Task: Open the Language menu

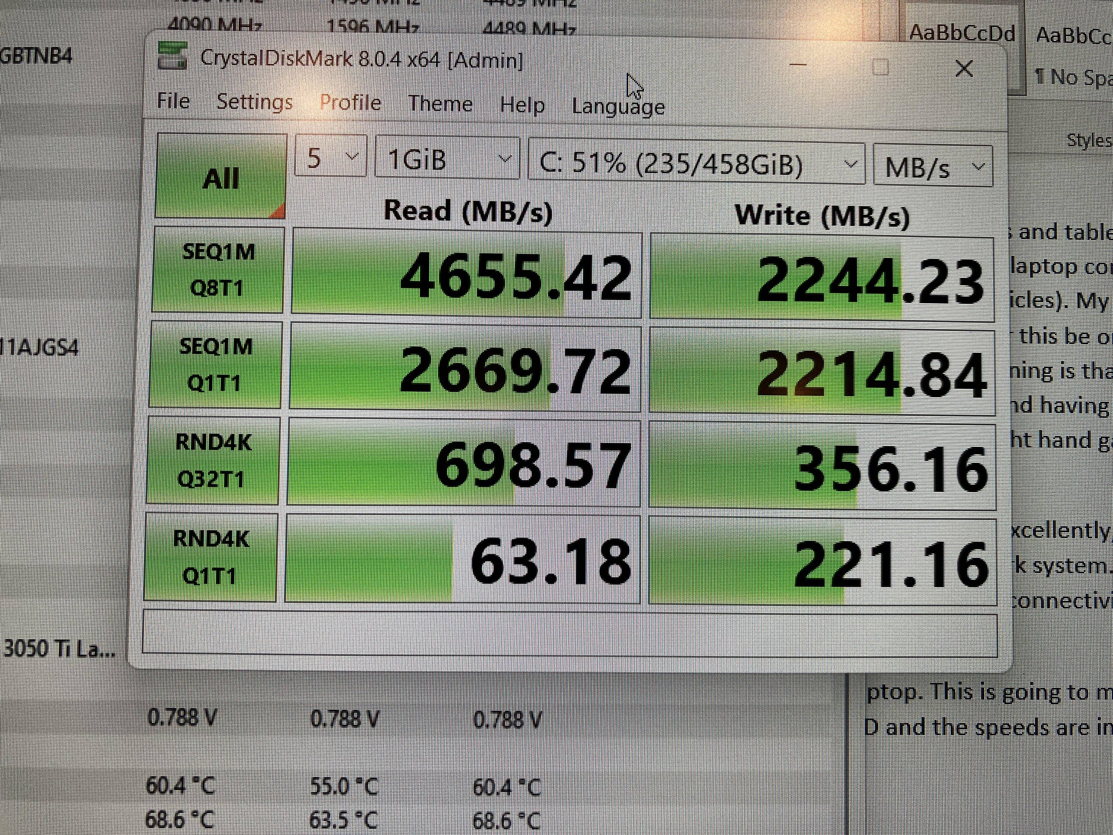Action: (x=618, y=107)
